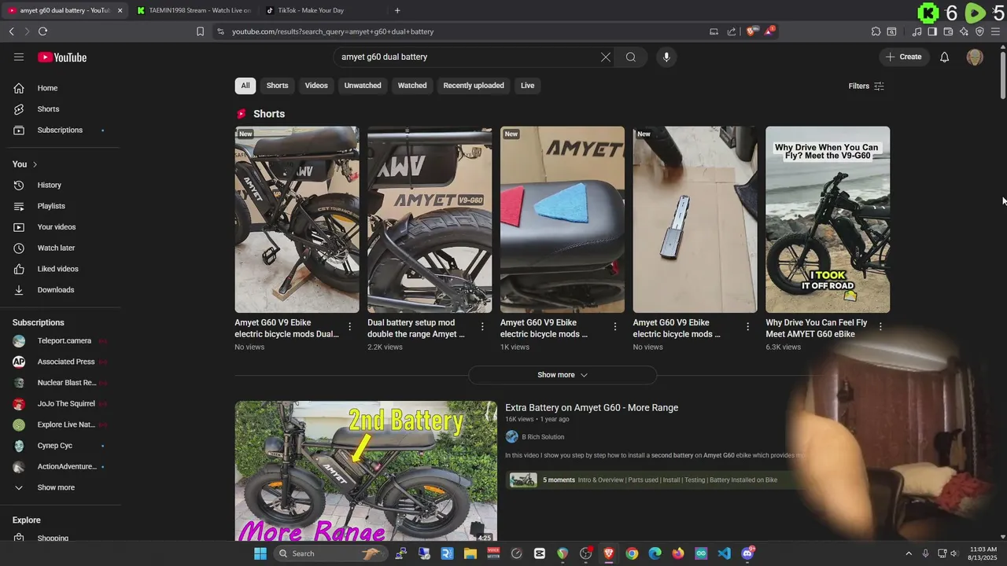This screenshot has height=566, width=1007.
Task: Bookmark this page
Action: (x=200, y=31)
